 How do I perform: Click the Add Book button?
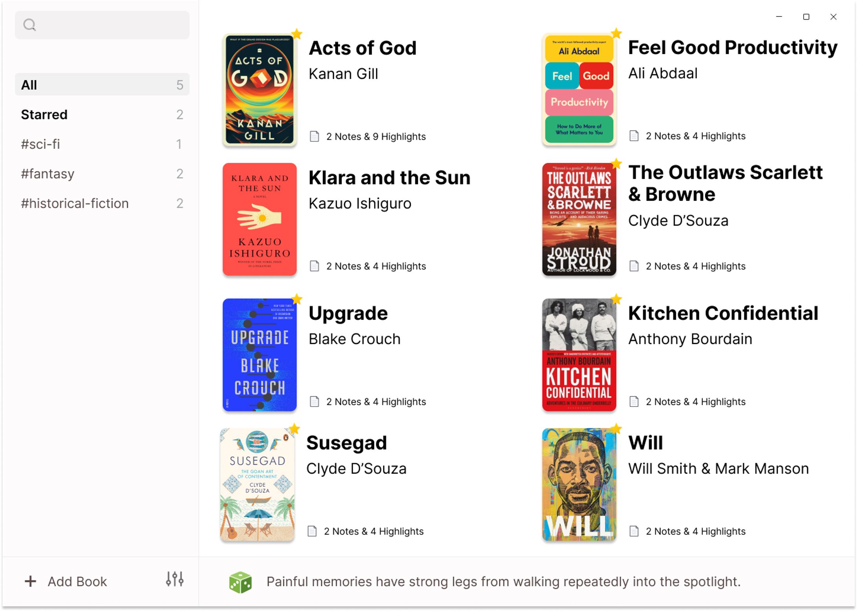[x=66, y=581]
